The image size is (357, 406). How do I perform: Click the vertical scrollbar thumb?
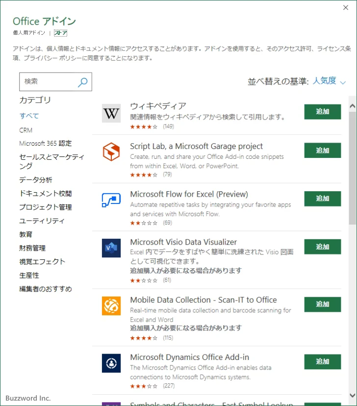coord(352,168)
